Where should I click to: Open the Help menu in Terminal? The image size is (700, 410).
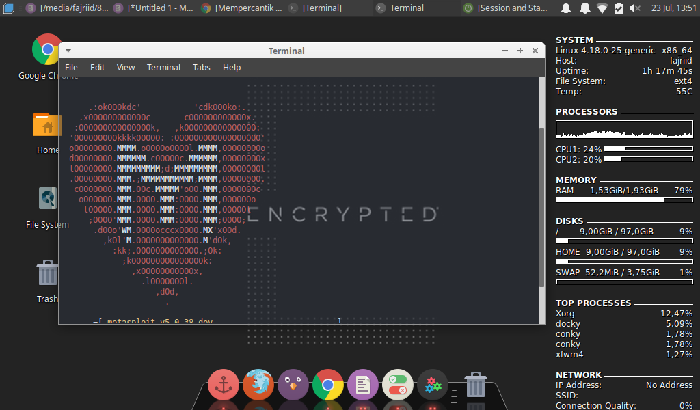232,67
